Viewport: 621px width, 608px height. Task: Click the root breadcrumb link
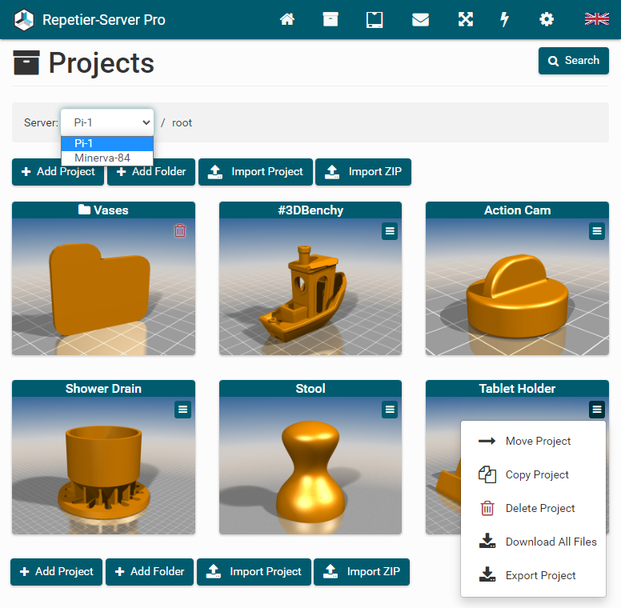(182, 122)
